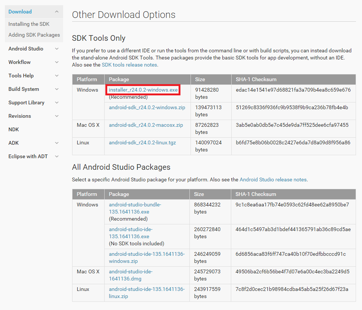The image size is (362, 310).
Task: Expand the Build System chevron
Action: tap(57, 89)
